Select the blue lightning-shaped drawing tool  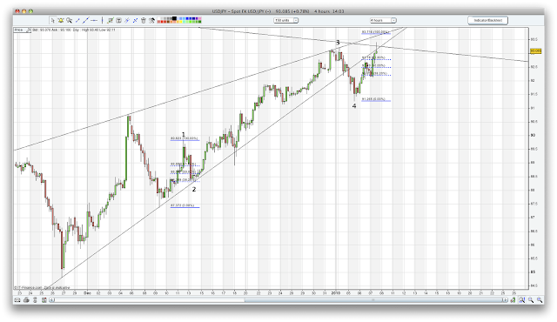[127, 20]
